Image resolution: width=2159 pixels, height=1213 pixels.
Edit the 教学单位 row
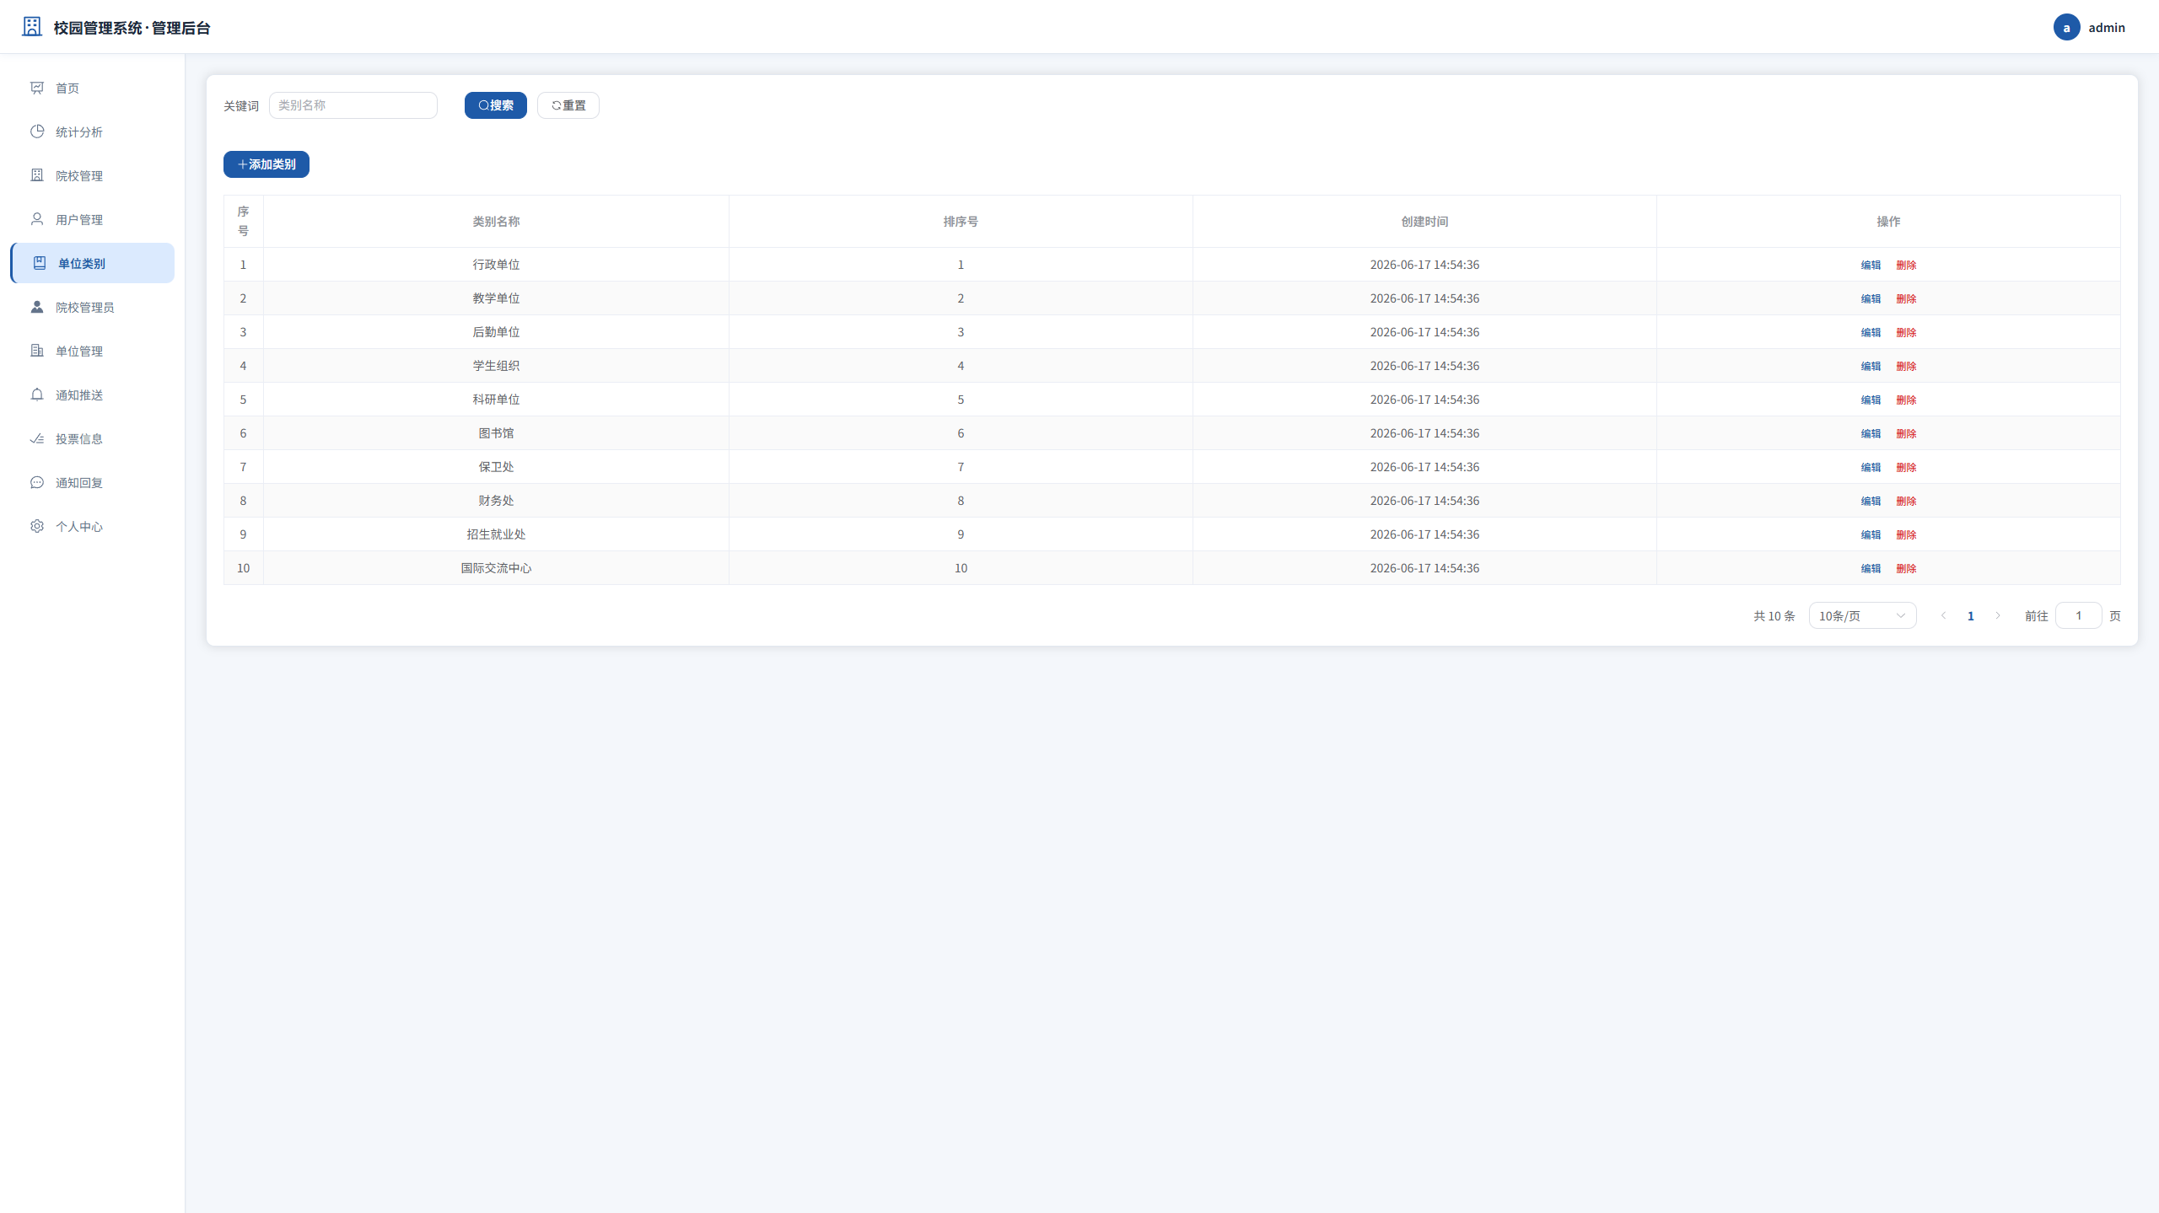coord(1871,298)
